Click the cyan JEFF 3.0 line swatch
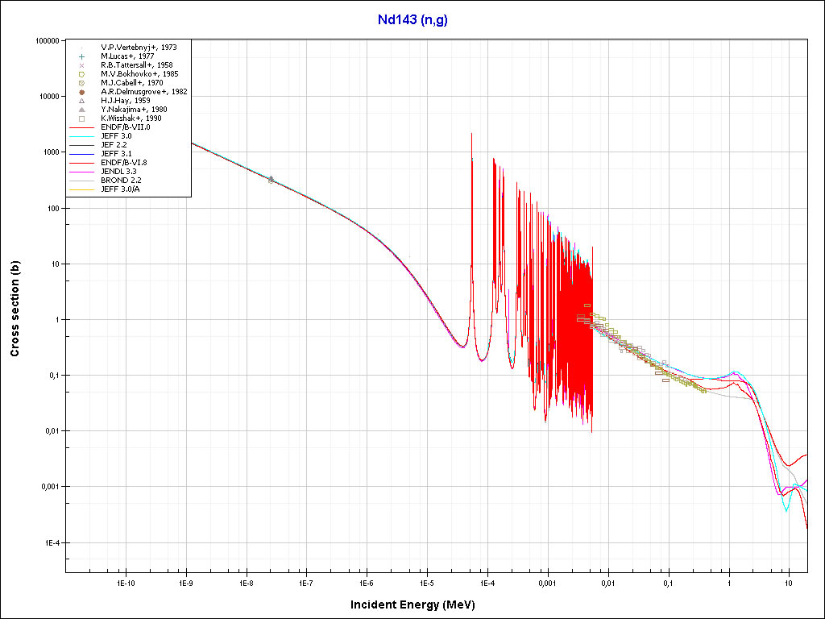The image size is (825, 619). [x=82, y=136]
